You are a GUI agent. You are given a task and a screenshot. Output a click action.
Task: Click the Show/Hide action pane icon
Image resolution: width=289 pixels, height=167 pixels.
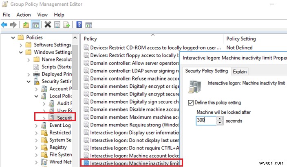coord(88,25)
